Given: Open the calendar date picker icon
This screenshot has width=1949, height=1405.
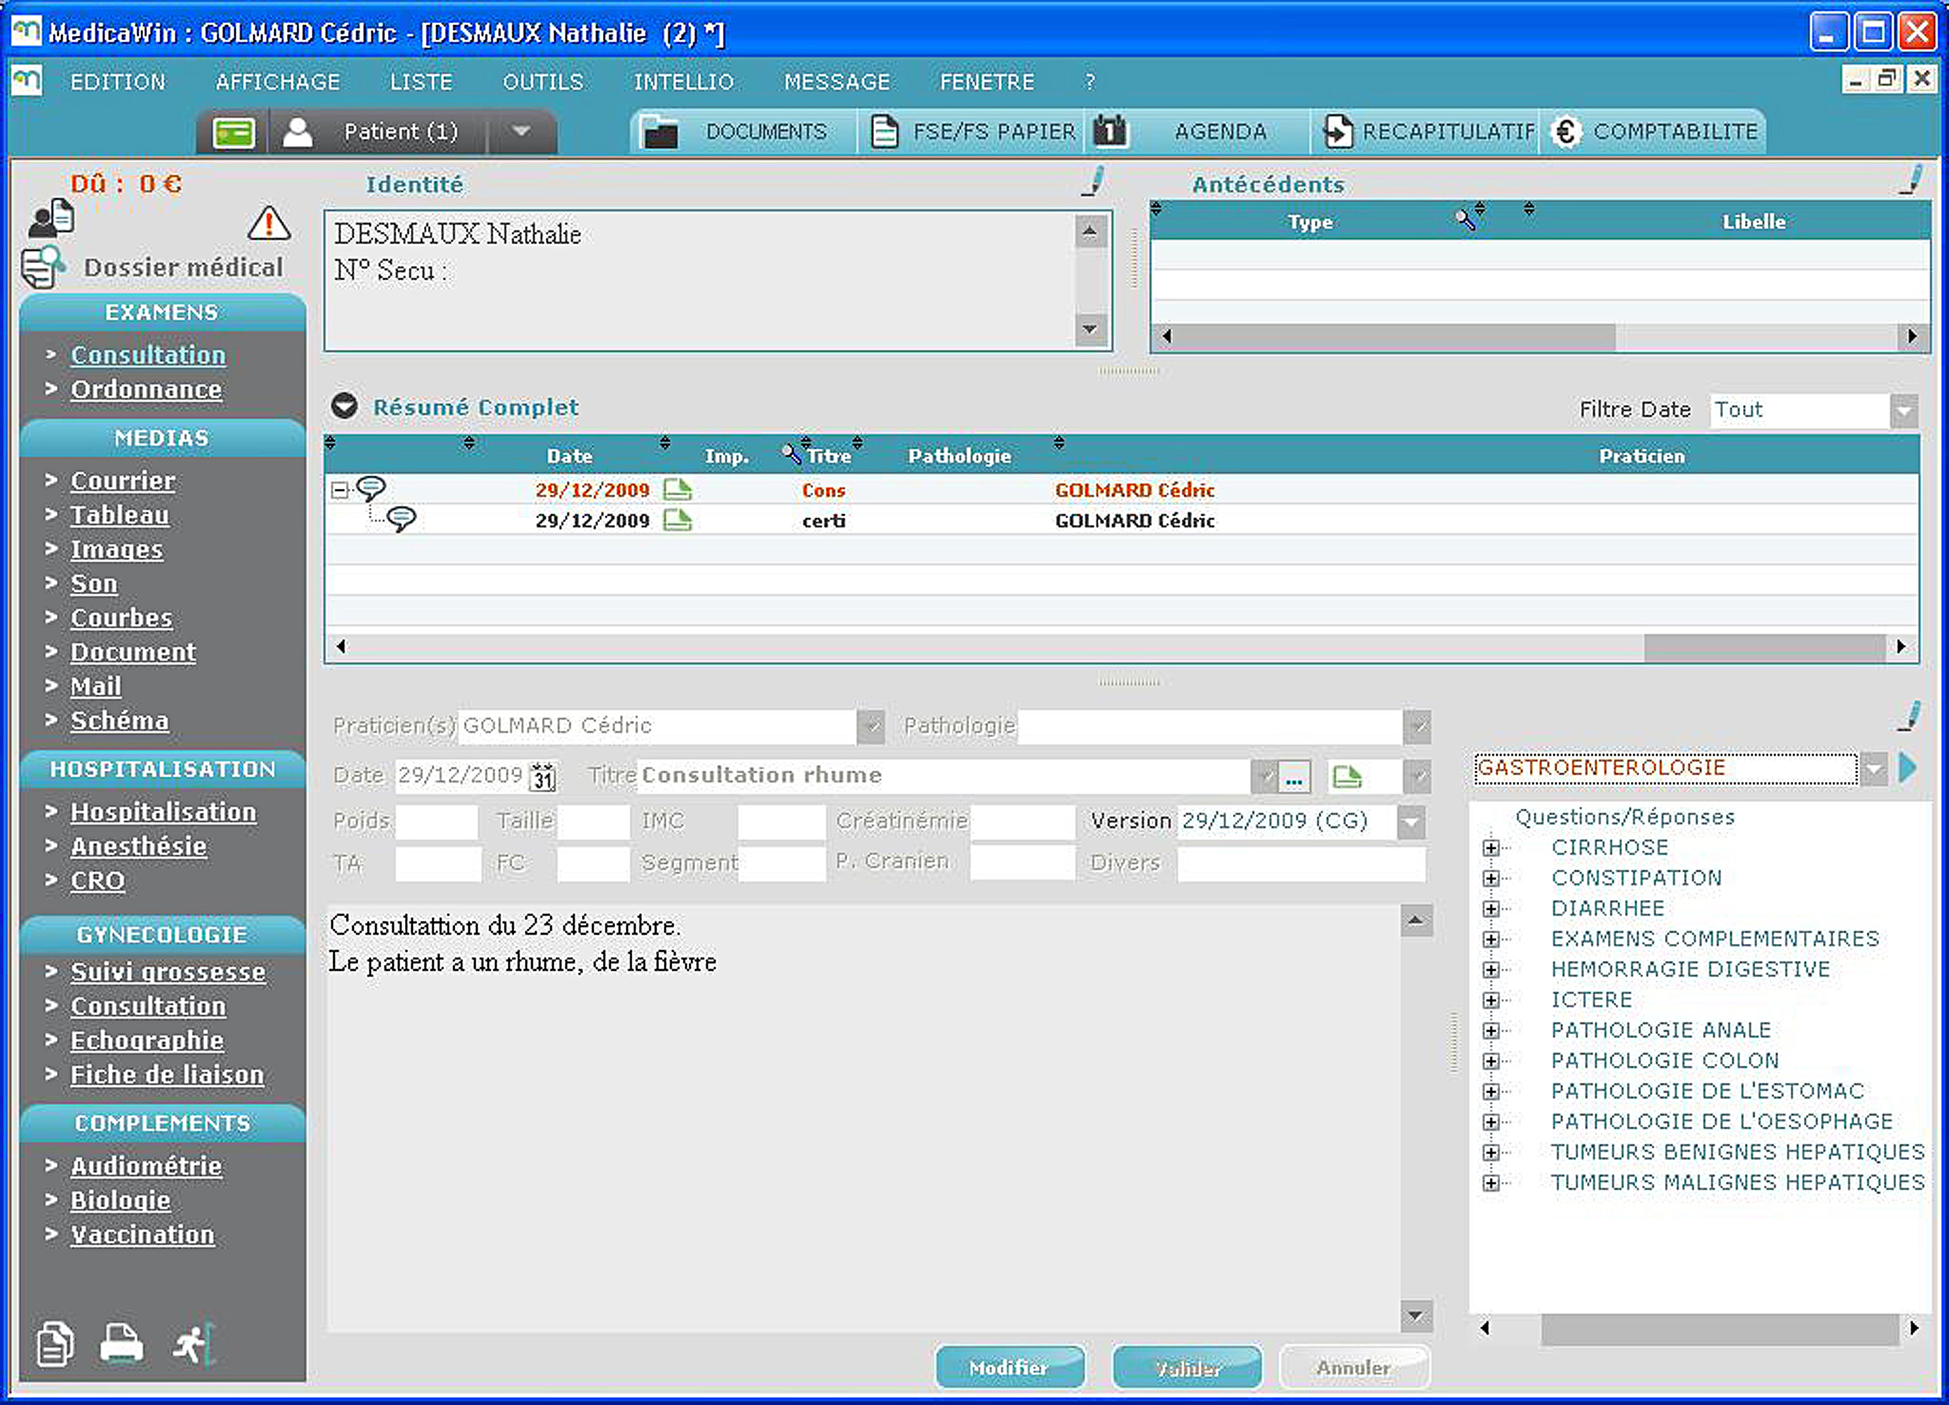Looking at the screenshot, I should (x=542, y=776).
